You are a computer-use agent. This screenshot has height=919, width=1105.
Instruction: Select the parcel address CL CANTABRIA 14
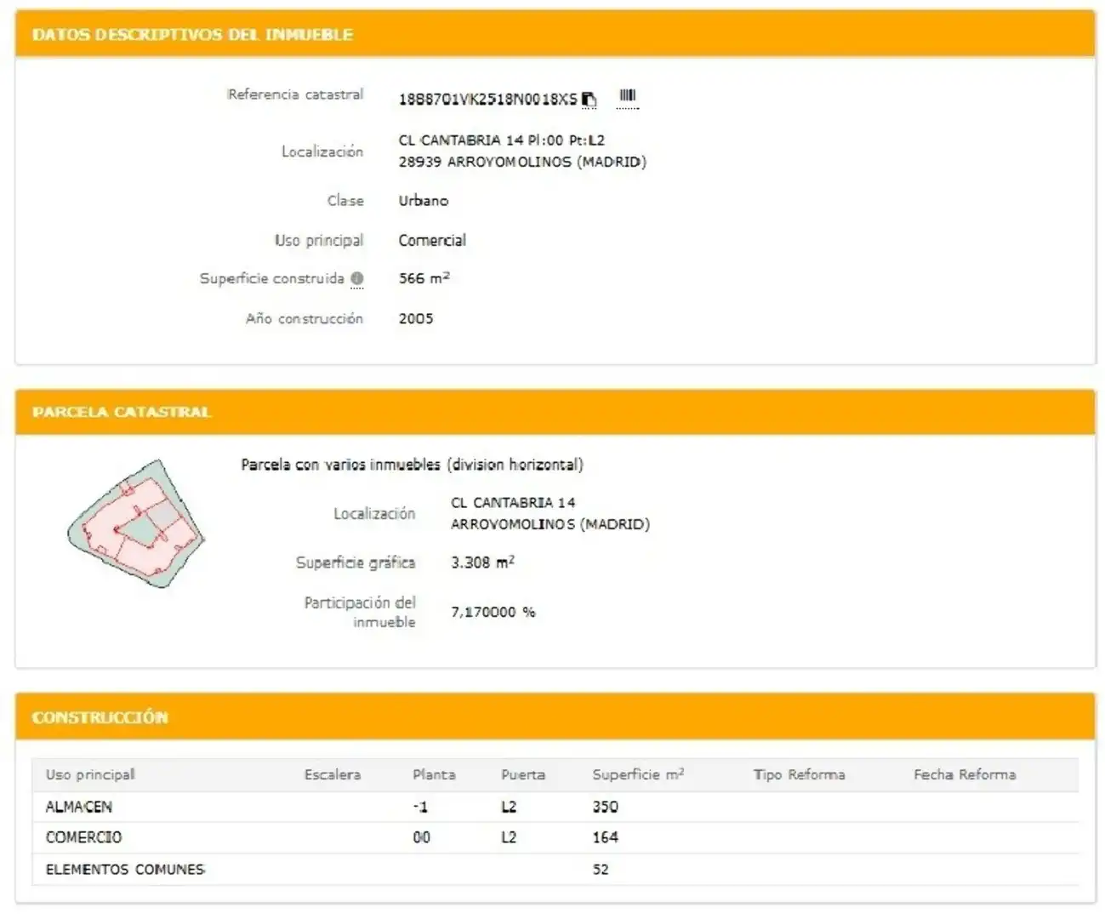[x=513, y=503]
